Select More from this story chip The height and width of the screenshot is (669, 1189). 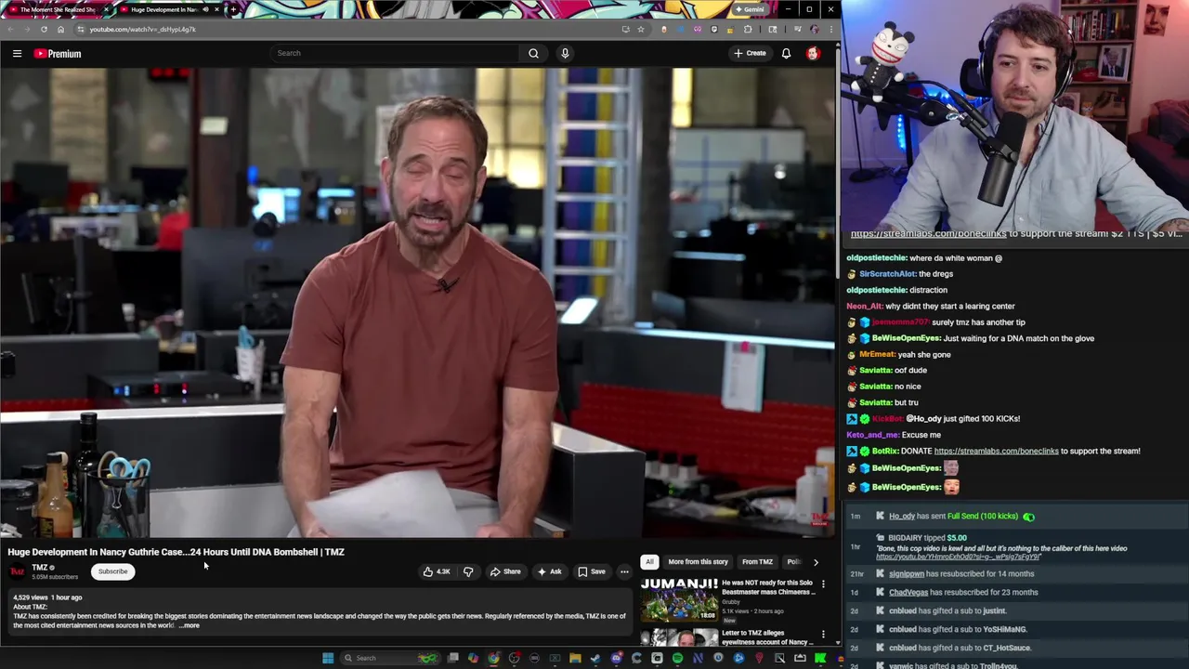click(698, 561)
